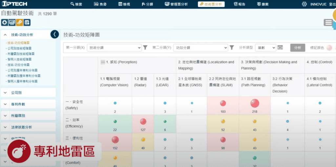Viewport: 336px width, 167px height.
Task: Open the 公司別技術矩陣圖 sidebar link
Action: click(21, 48)
